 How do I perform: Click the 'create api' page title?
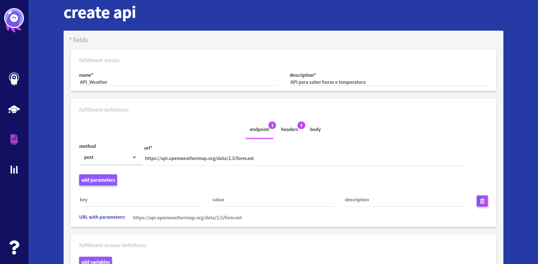pyautogui.click(x=100, y=13)
